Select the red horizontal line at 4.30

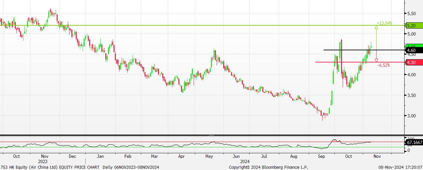click(x=359, y=62)
